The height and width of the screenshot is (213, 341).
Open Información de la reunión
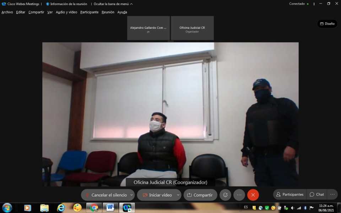(x=66, y=4)
